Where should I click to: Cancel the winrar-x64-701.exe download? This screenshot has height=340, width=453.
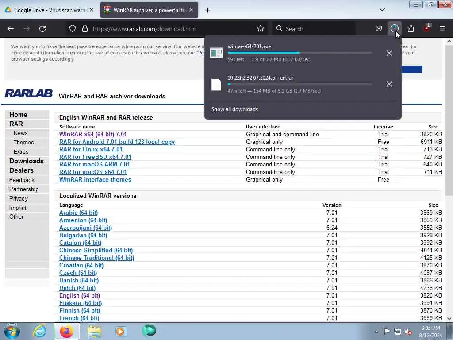389,53
